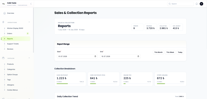Click the Card on Pickup (POS) progress bar

[104, 83]
